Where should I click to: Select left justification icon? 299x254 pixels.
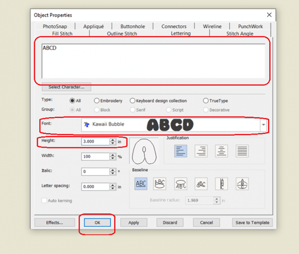[x=180, y=151]
